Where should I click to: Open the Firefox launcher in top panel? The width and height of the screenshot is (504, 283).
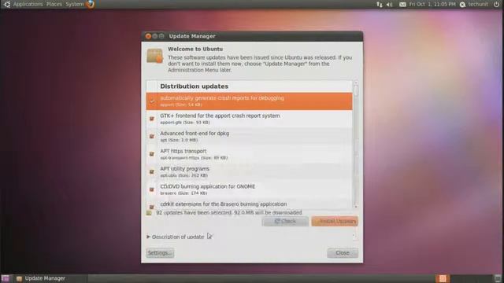pos(91,4)
